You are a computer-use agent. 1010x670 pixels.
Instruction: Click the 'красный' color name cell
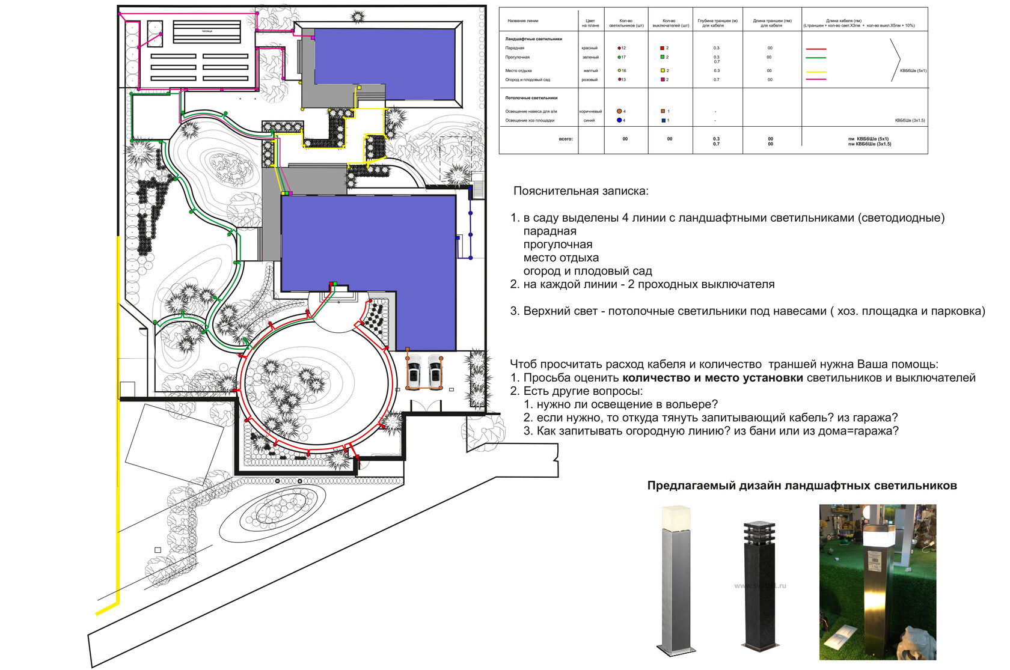pyautogui.click(x=590, y=48)
